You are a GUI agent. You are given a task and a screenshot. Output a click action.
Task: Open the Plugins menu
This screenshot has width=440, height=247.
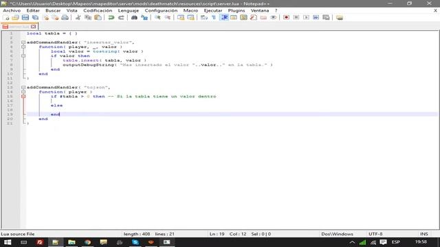tap(236, 10)
